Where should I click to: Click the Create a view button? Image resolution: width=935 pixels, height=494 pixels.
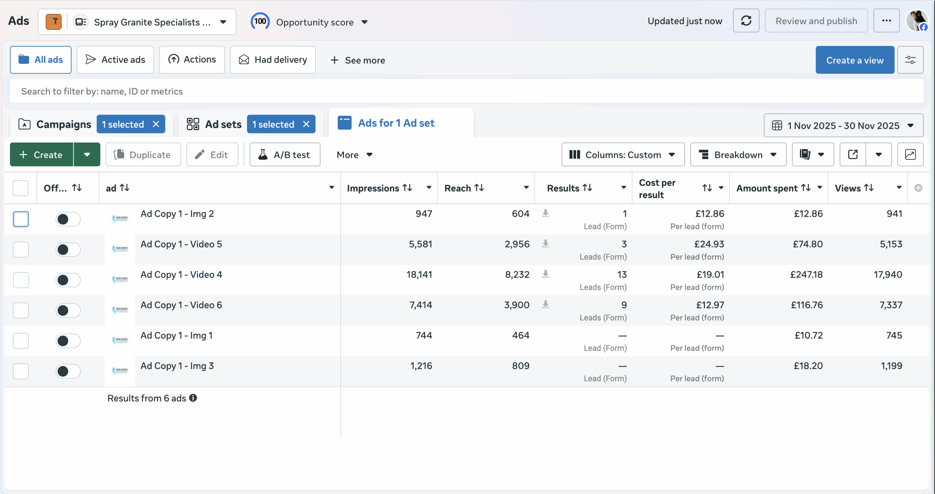[x=855, y=60]
